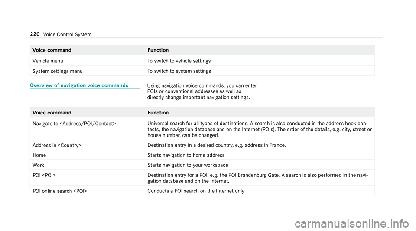Screen dimensions: 416x231
Task: Click the first table's Function column header
Action: (x=158, y=50)
